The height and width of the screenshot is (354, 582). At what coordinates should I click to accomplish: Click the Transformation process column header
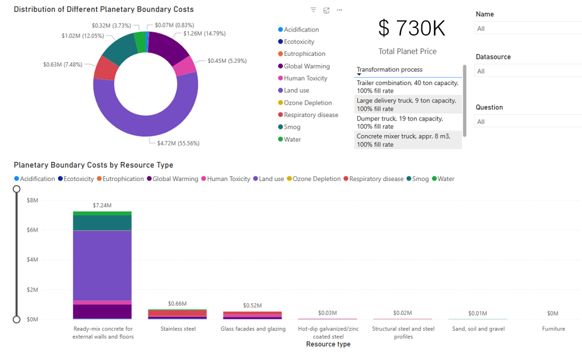[x=389, y=69]
